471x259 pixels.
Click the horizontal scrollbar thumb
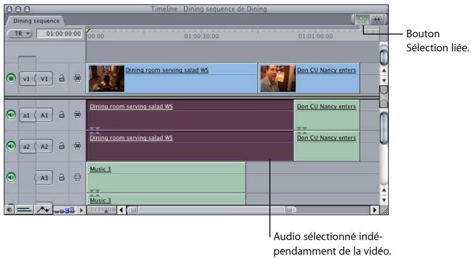(x=211, y=210)
